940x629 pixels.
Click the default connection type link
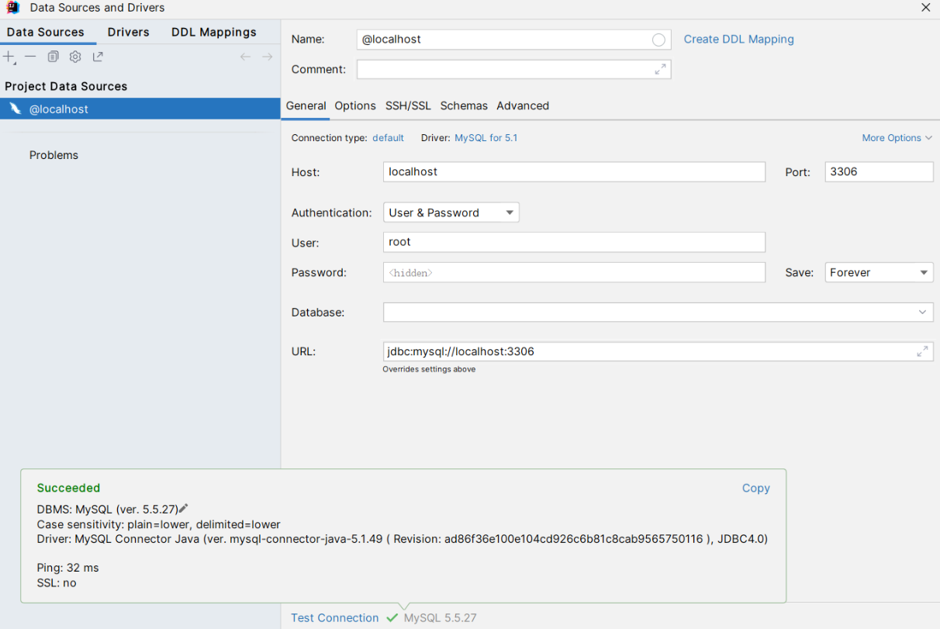[x=388, y=138]
